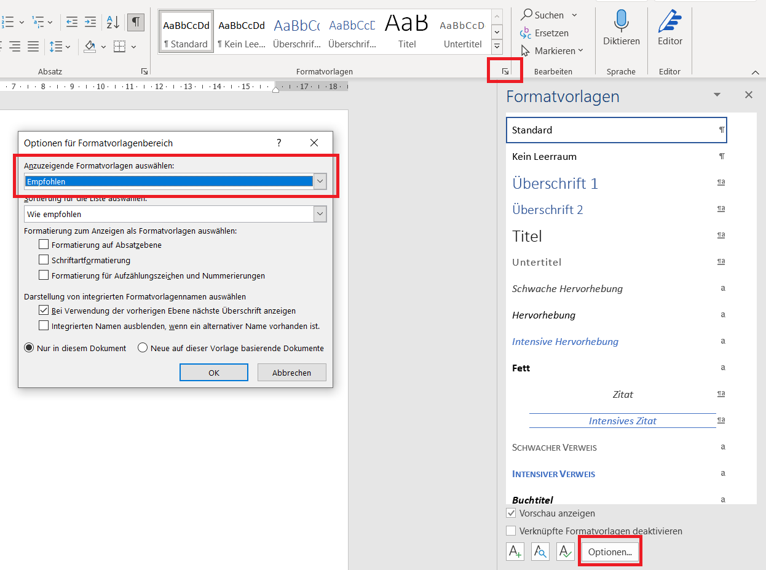766x570 pixels.
Task: Select Überschrift 2 in styles pane
Action: point(617,210)
